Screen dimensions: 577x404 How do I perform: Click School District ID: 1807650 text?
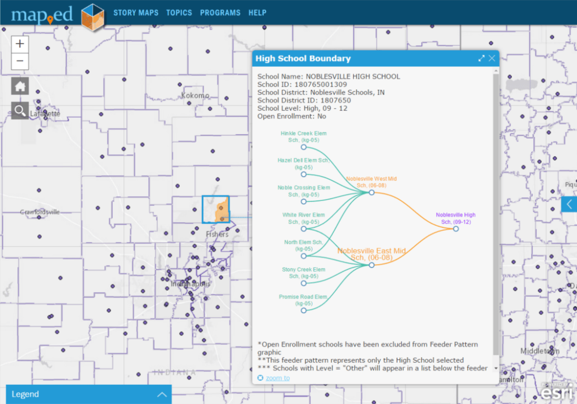[304, 100]
